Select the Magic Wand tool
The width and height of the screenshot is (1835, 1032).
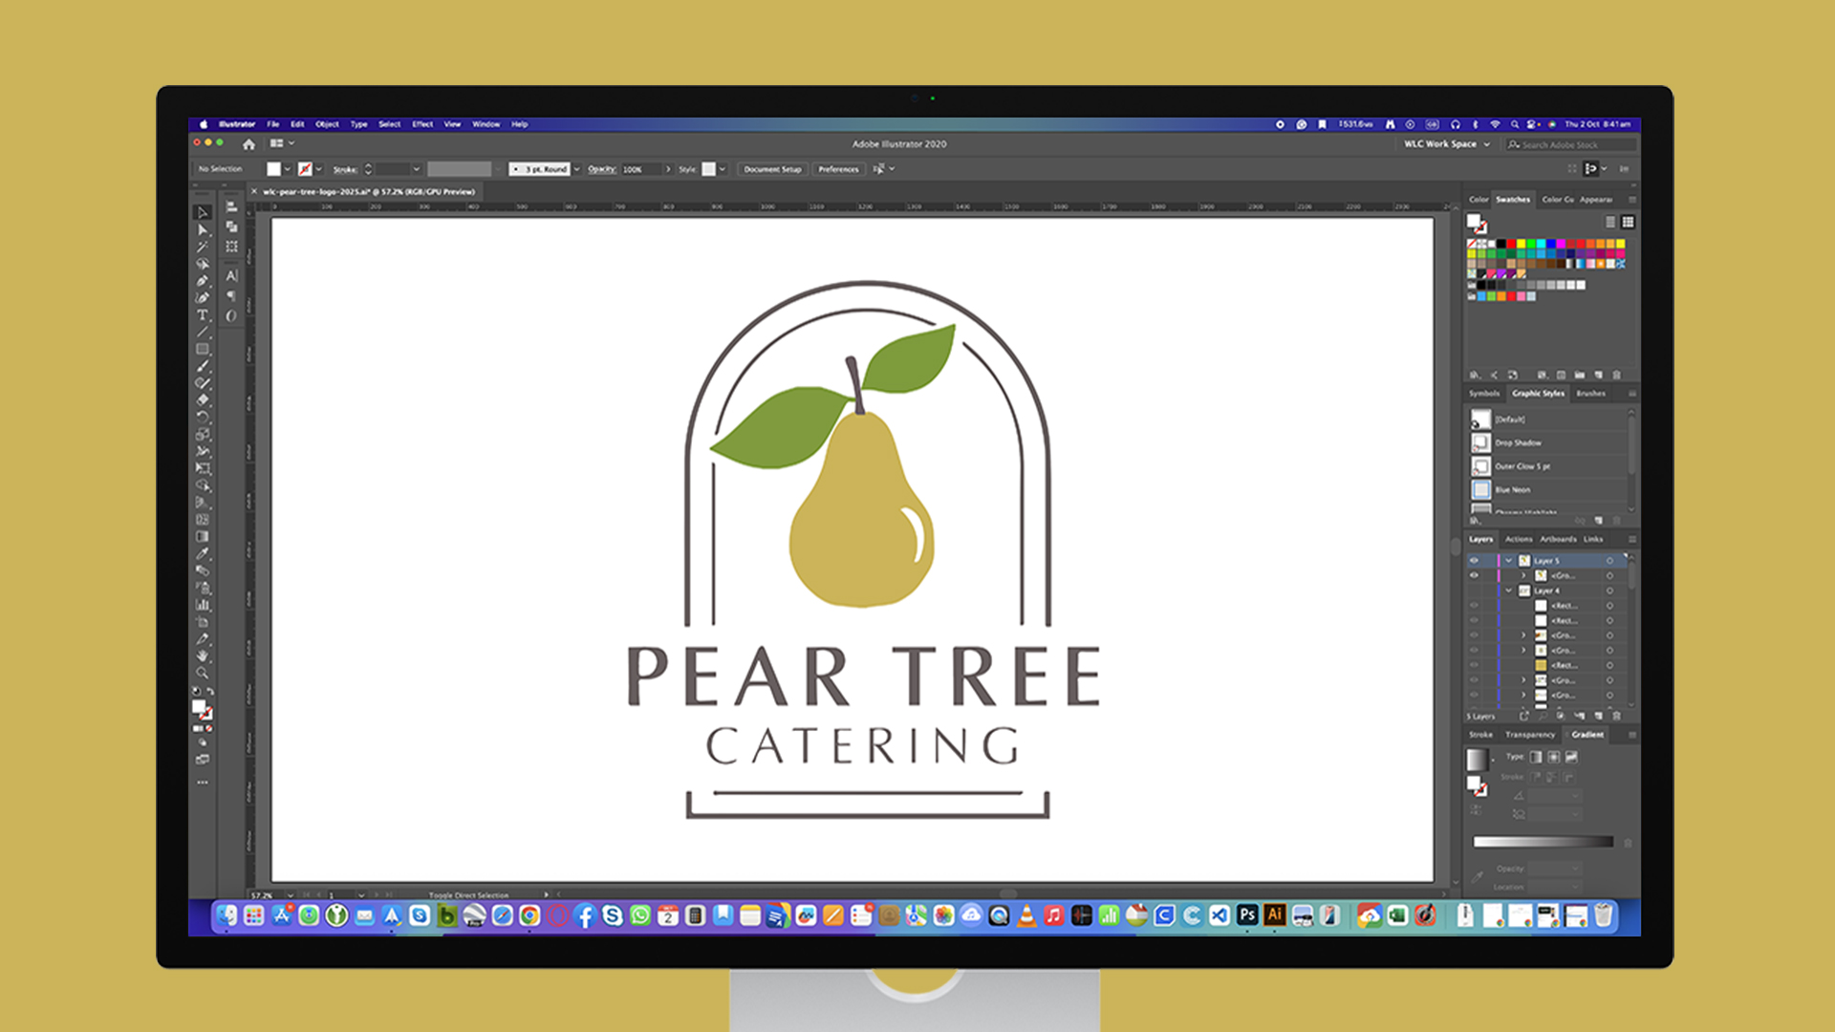pyautogui.click(x=203, y=247)
